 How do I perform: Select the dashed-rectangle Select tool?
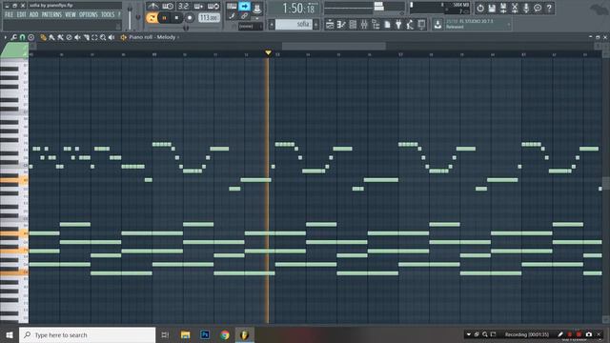(x=94, y=37)
